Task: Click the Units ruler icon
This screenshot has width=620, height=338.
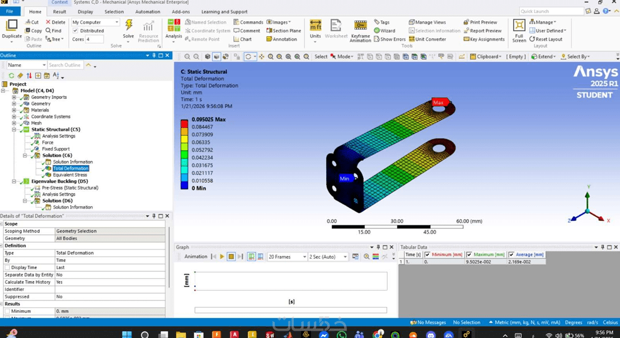Action: (x=315, y=25)
